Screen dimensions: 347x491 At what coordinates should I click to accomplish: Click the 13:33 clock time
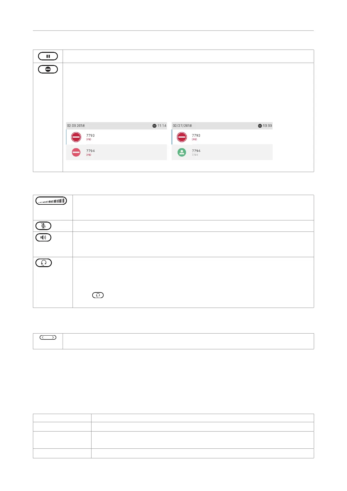click(x=267, y=126)
